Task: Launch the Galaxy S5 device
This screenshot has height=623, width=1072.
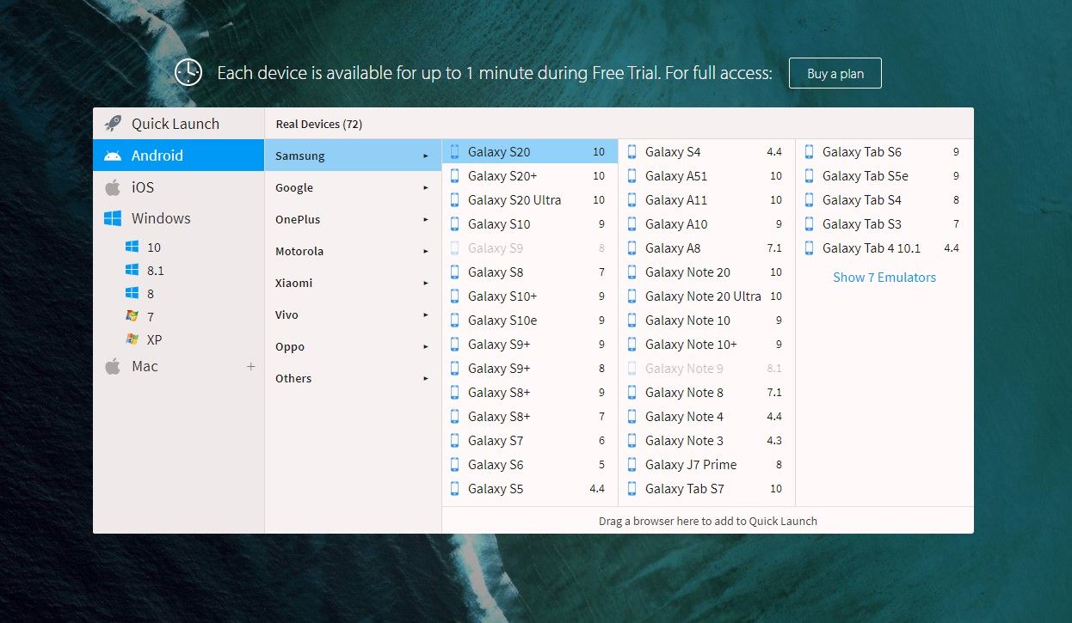Action: (x=530, y=489)
